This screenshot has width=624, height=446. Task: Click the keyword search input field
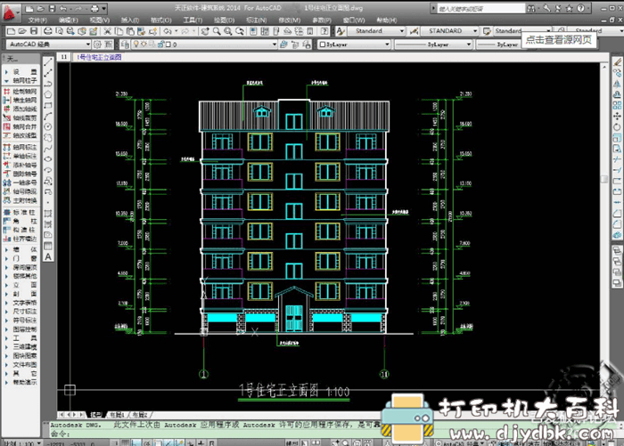click(x=480, y=8)
